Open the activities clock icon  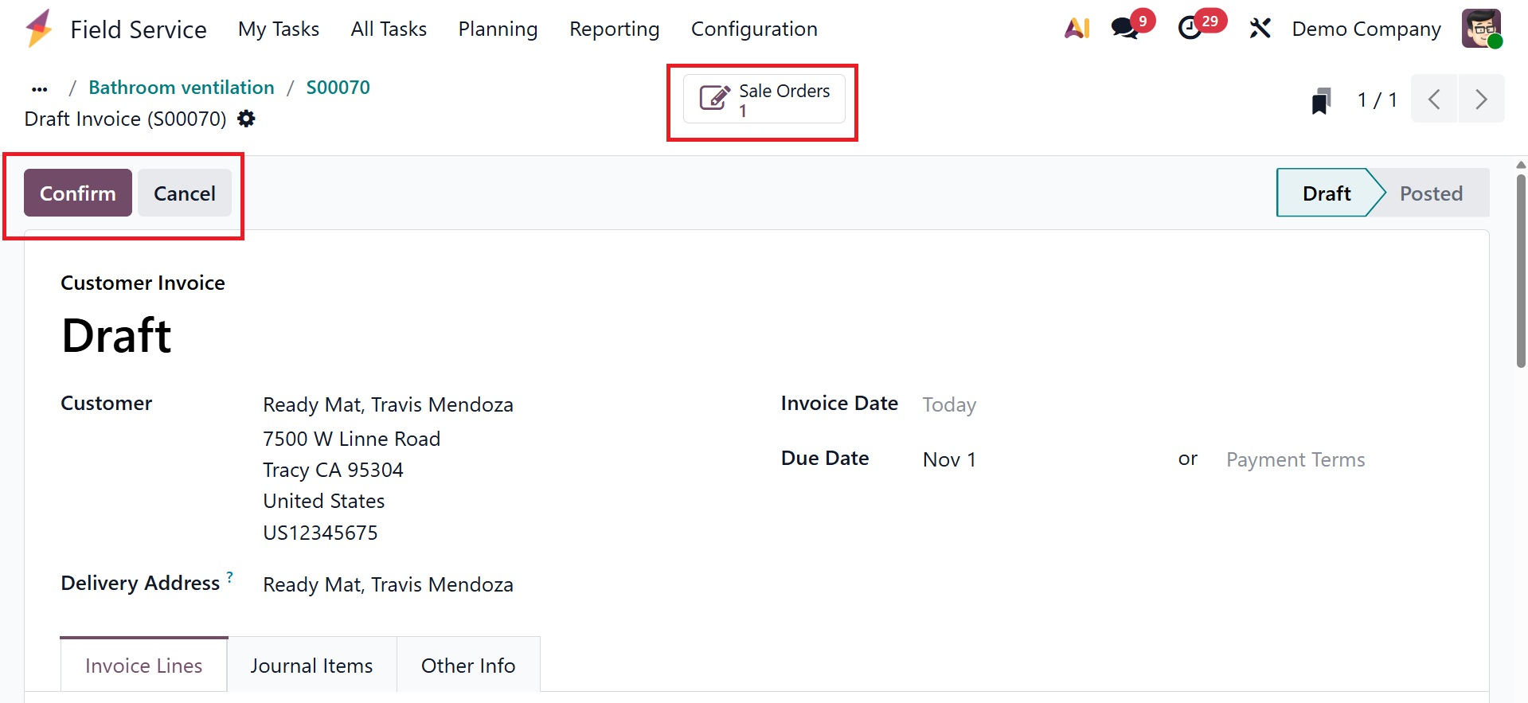pyautogui.click(x=1190, y=29)
